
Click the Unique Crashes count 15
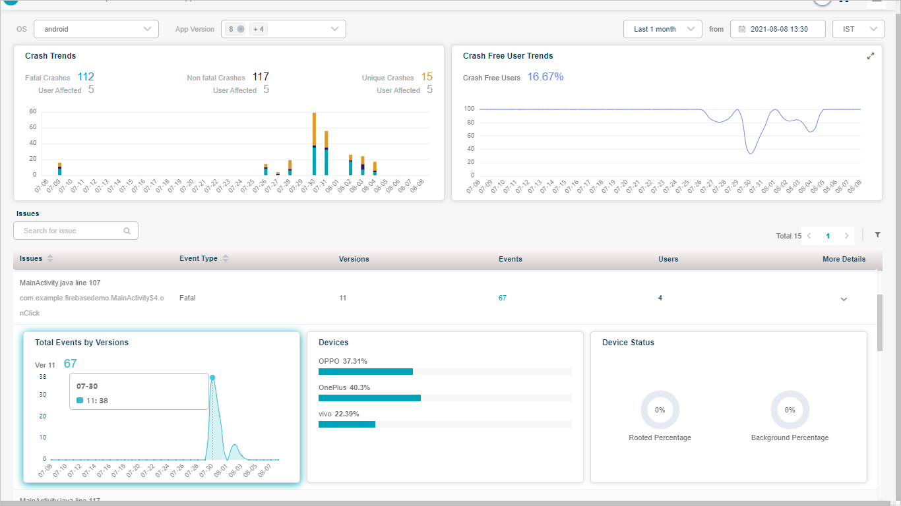(427, 77)
